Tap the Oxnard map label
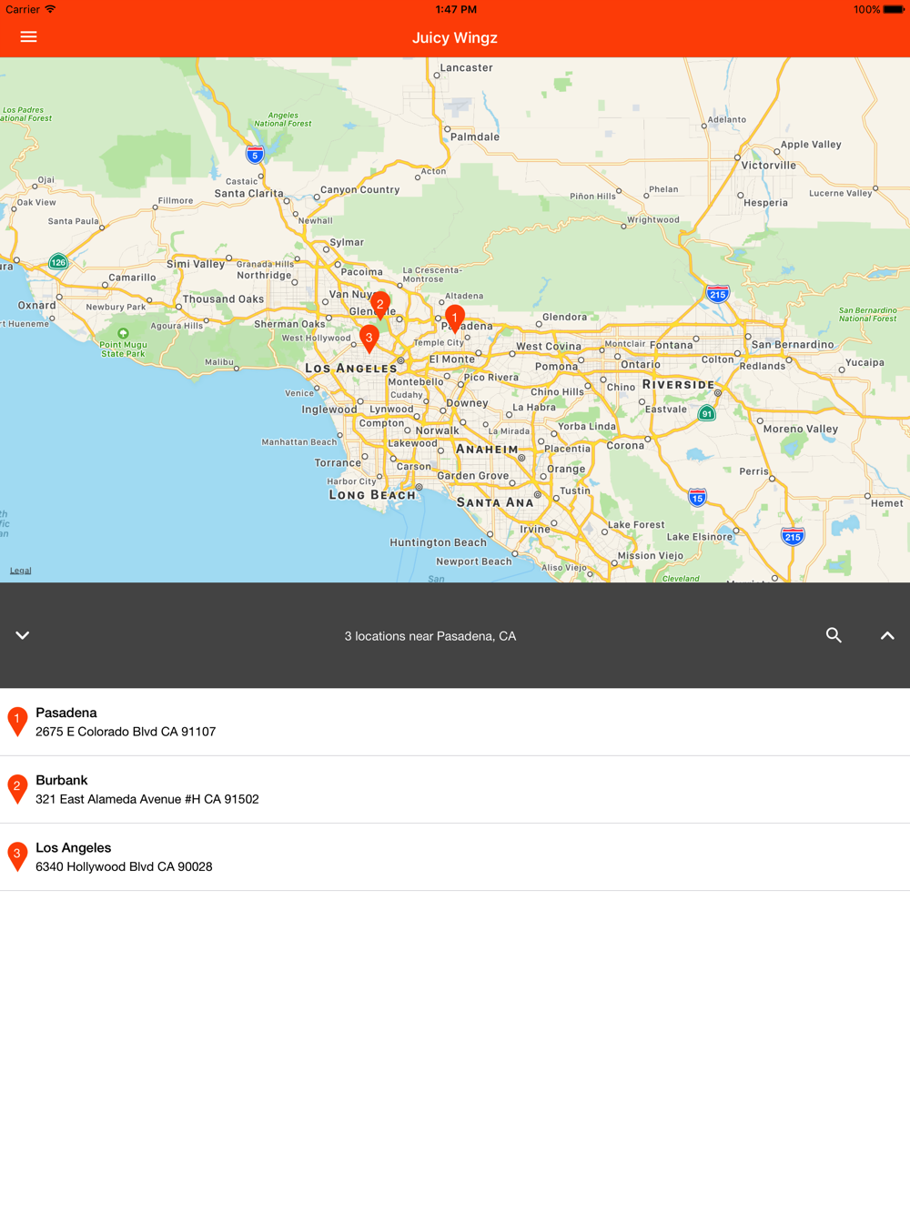Screen dimensions: 910x1214 [x=37, y=305]
